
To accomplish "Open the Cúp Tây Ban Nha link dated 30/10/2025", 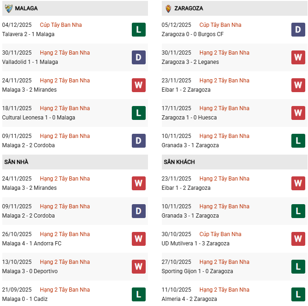I will (x=220, y=234).
